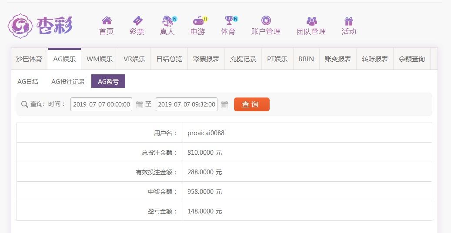Image resolution: width=451 pixels, height=233 pixels.
Task: Open calendar picker for start time
Action: click(x=139, y=104)
